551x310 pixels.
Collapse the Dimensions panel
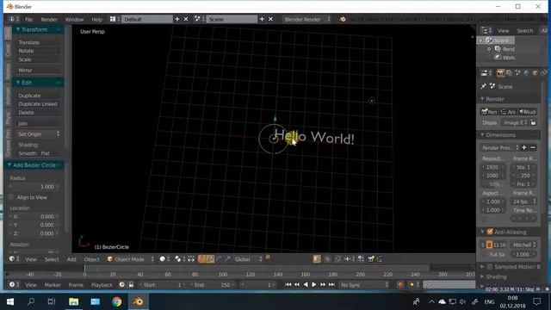pyautogui.click(x=482, y=134)
